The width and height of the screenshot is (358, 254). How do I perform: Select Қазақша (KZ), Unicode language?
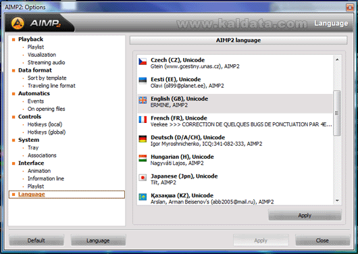[x=234, y=198]
